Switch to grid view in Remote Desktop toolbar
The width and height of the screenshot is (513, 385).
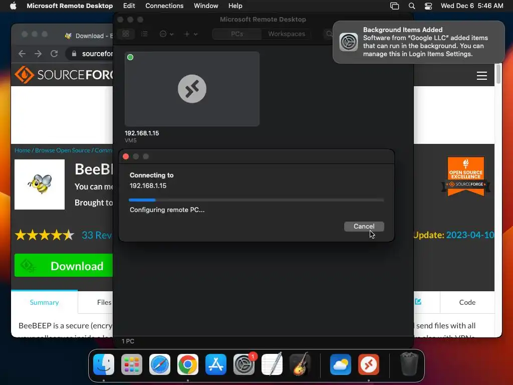[x=126, y=34]
